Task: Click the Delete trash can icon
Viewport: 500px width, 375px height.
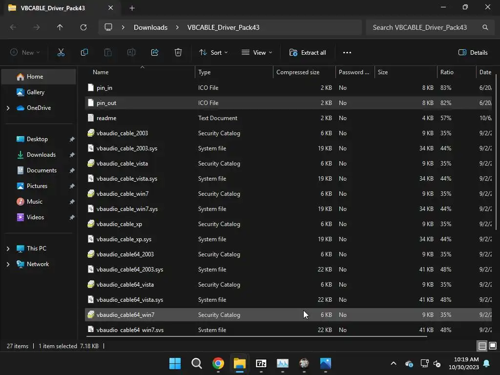Action: tap(178, 52)
